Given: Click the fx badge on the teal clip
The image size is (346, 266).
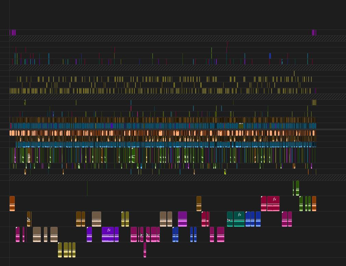Looking at the screenshot, I should (239, 215).
